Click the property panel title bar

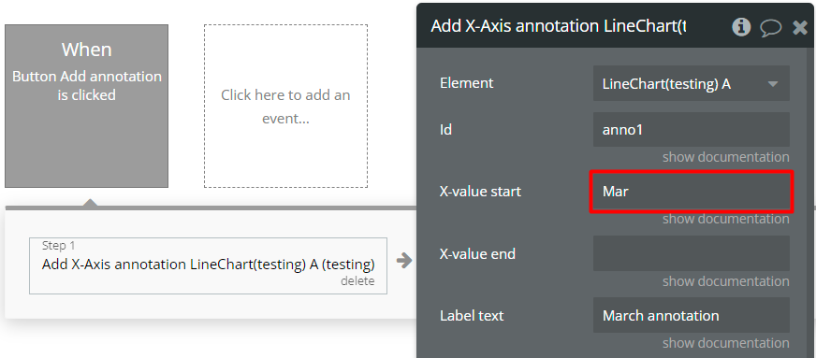pyautogui.click(x=573, y=26)
